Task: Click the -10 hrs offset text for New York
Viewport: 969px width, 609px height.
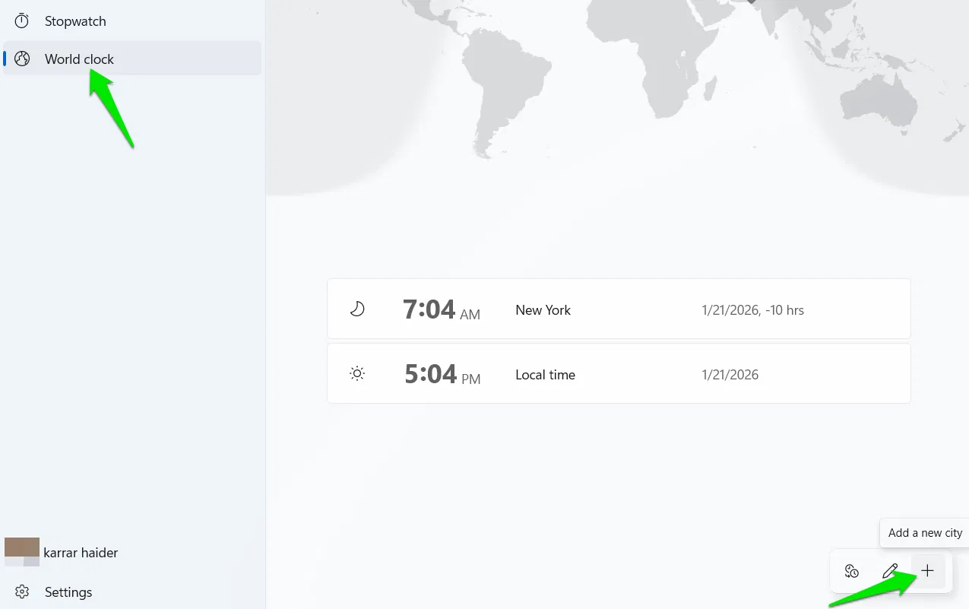Action: [x=787, y=309]
